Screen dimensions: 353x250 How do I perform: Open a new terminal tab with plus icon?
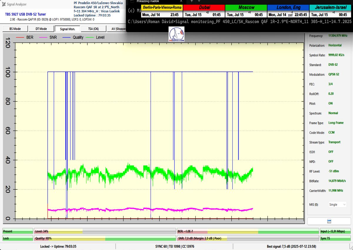(x=192, y=1)
